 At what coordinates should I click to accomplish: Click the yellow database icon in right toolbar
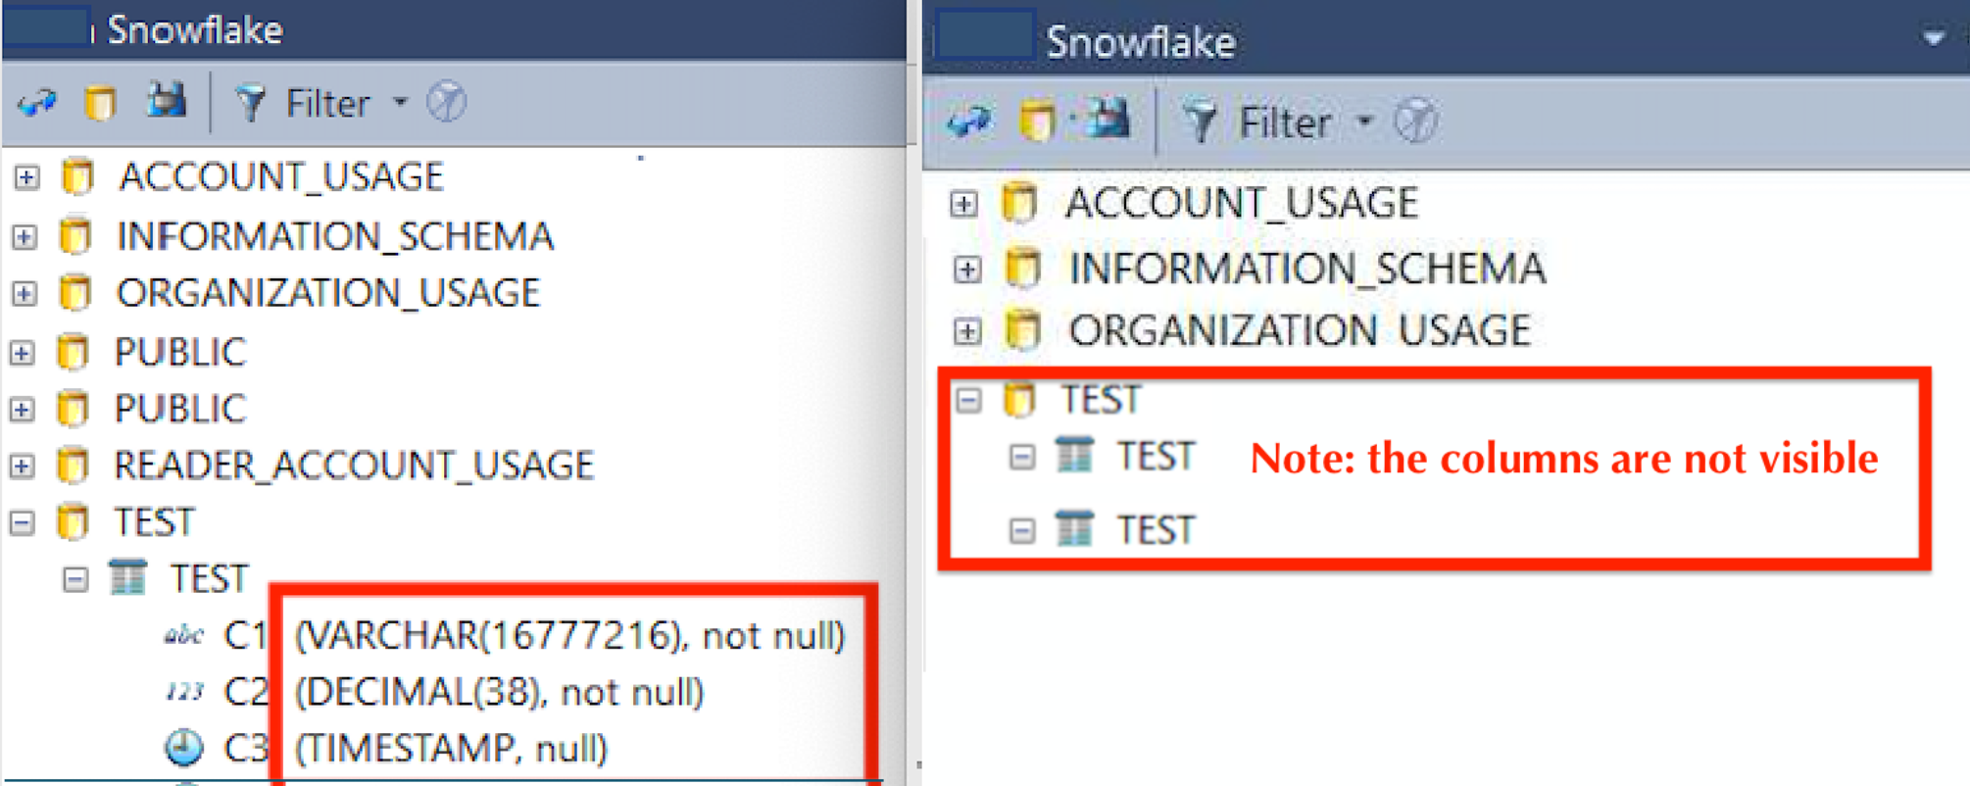tap(1037, 122)
